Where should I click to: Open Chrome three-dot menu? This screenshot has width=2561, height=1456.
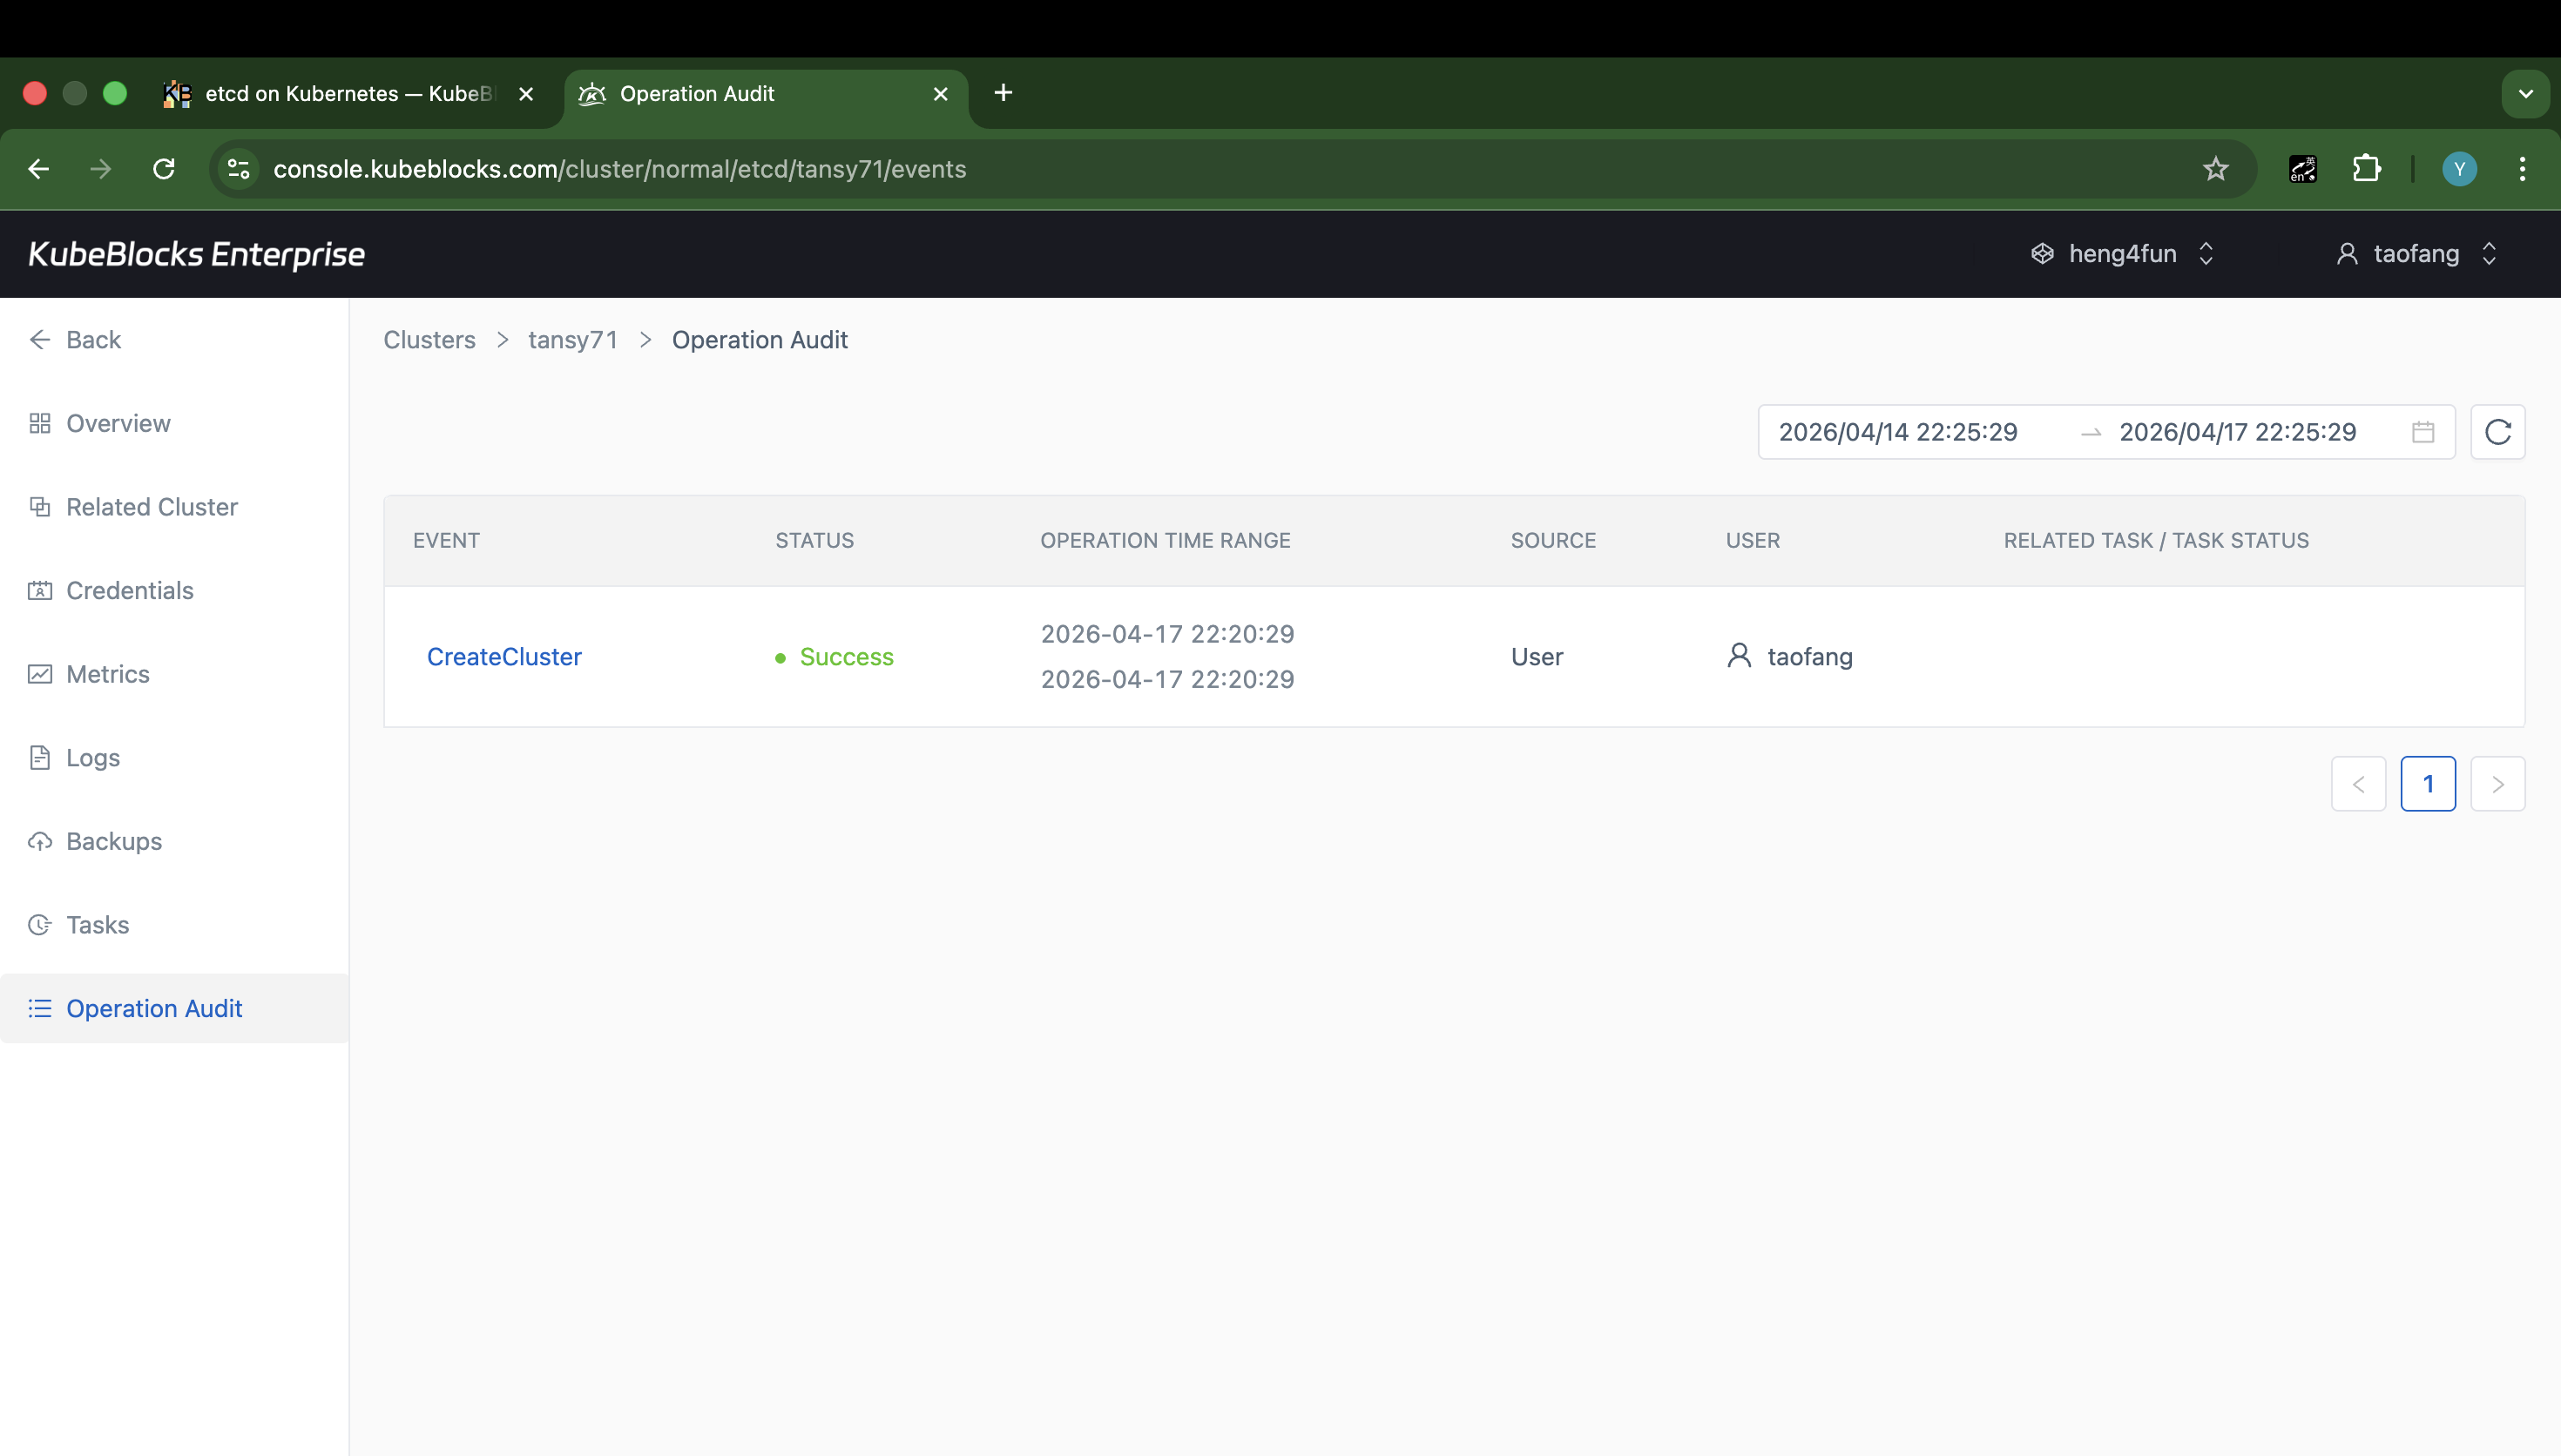tap(2522, 169)
